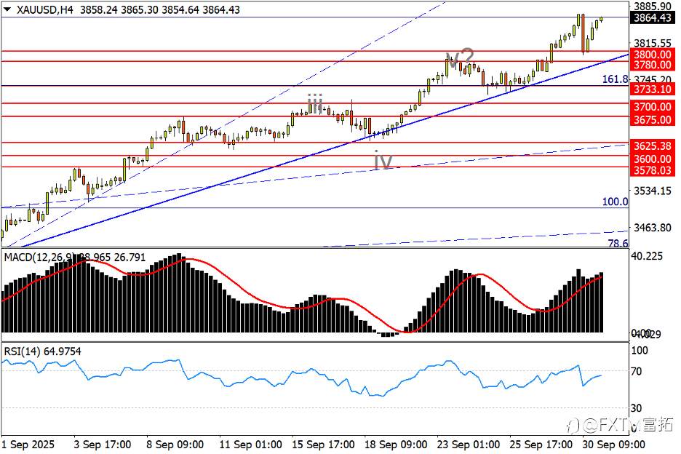681x454 pixels.
Task: Select the red 3700.00 level price label
Action: [x=653, y=106]
